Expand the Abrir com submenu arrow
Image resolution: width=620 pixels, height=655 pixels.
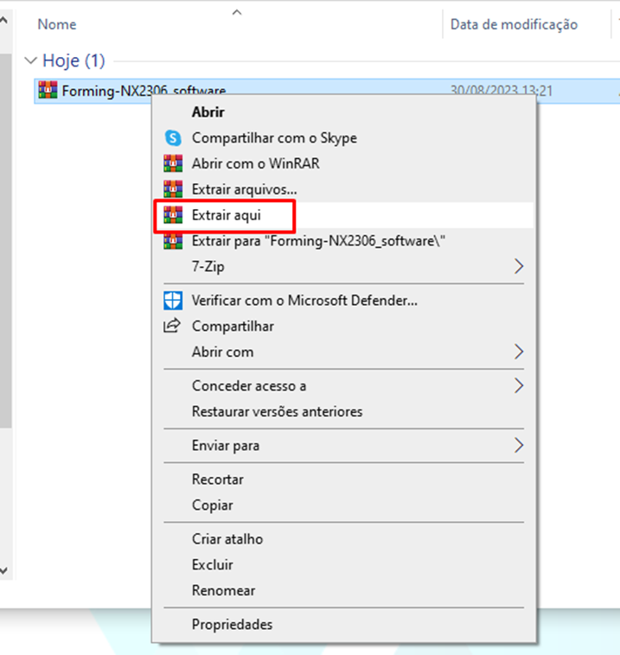(x=519, y=352)
